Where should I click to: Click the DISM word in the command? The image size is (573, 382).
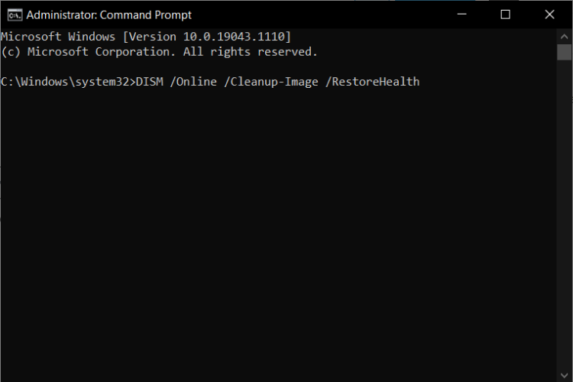click(150, 82)
